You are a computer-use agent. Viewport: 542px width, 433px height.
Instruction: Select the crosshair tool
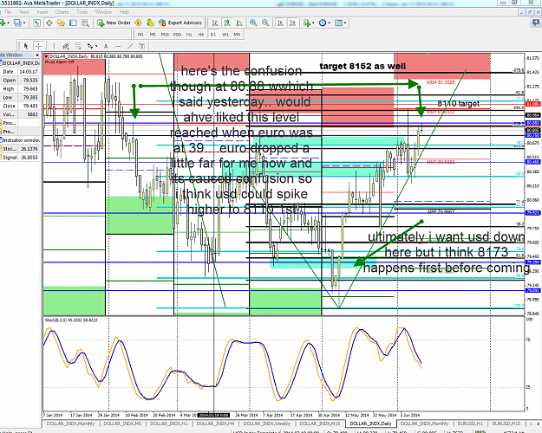38,46
